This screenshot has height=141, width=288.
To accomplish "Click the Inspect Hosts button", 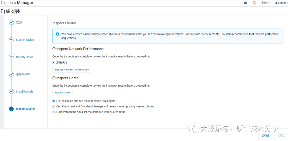I will [62, 93].
